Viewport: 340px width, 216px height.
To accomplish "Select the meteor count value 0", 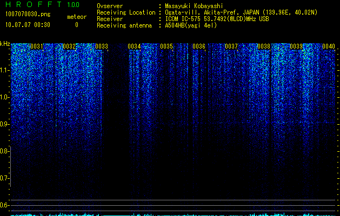I will tap(77, 25).
